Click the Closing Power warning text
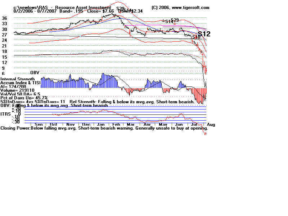288x216 pixels. 104,128
